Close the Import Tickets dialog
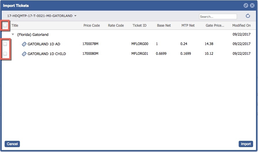 click(252, 5)
